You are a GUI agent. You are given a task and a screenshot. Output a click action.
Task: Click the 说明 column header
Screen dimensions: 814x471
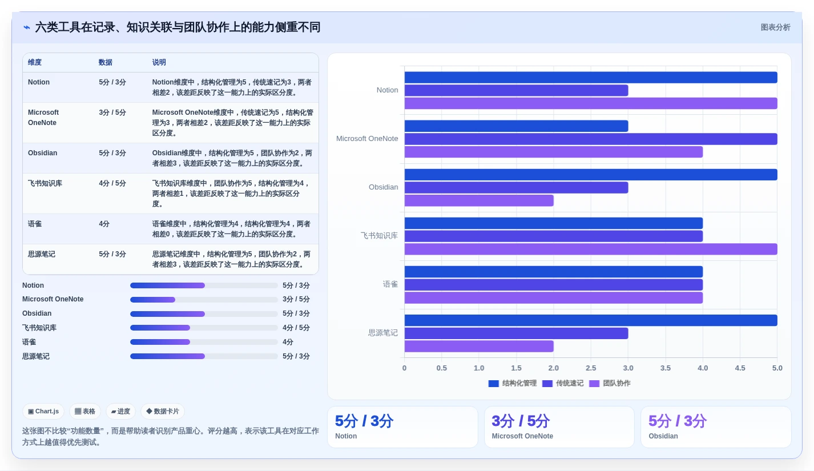(x=159, y=62)
